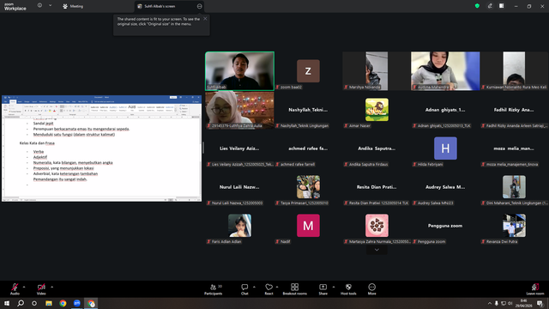549x309 pixels.
Task: Open Windows Start menu
Action: point(7,303)
